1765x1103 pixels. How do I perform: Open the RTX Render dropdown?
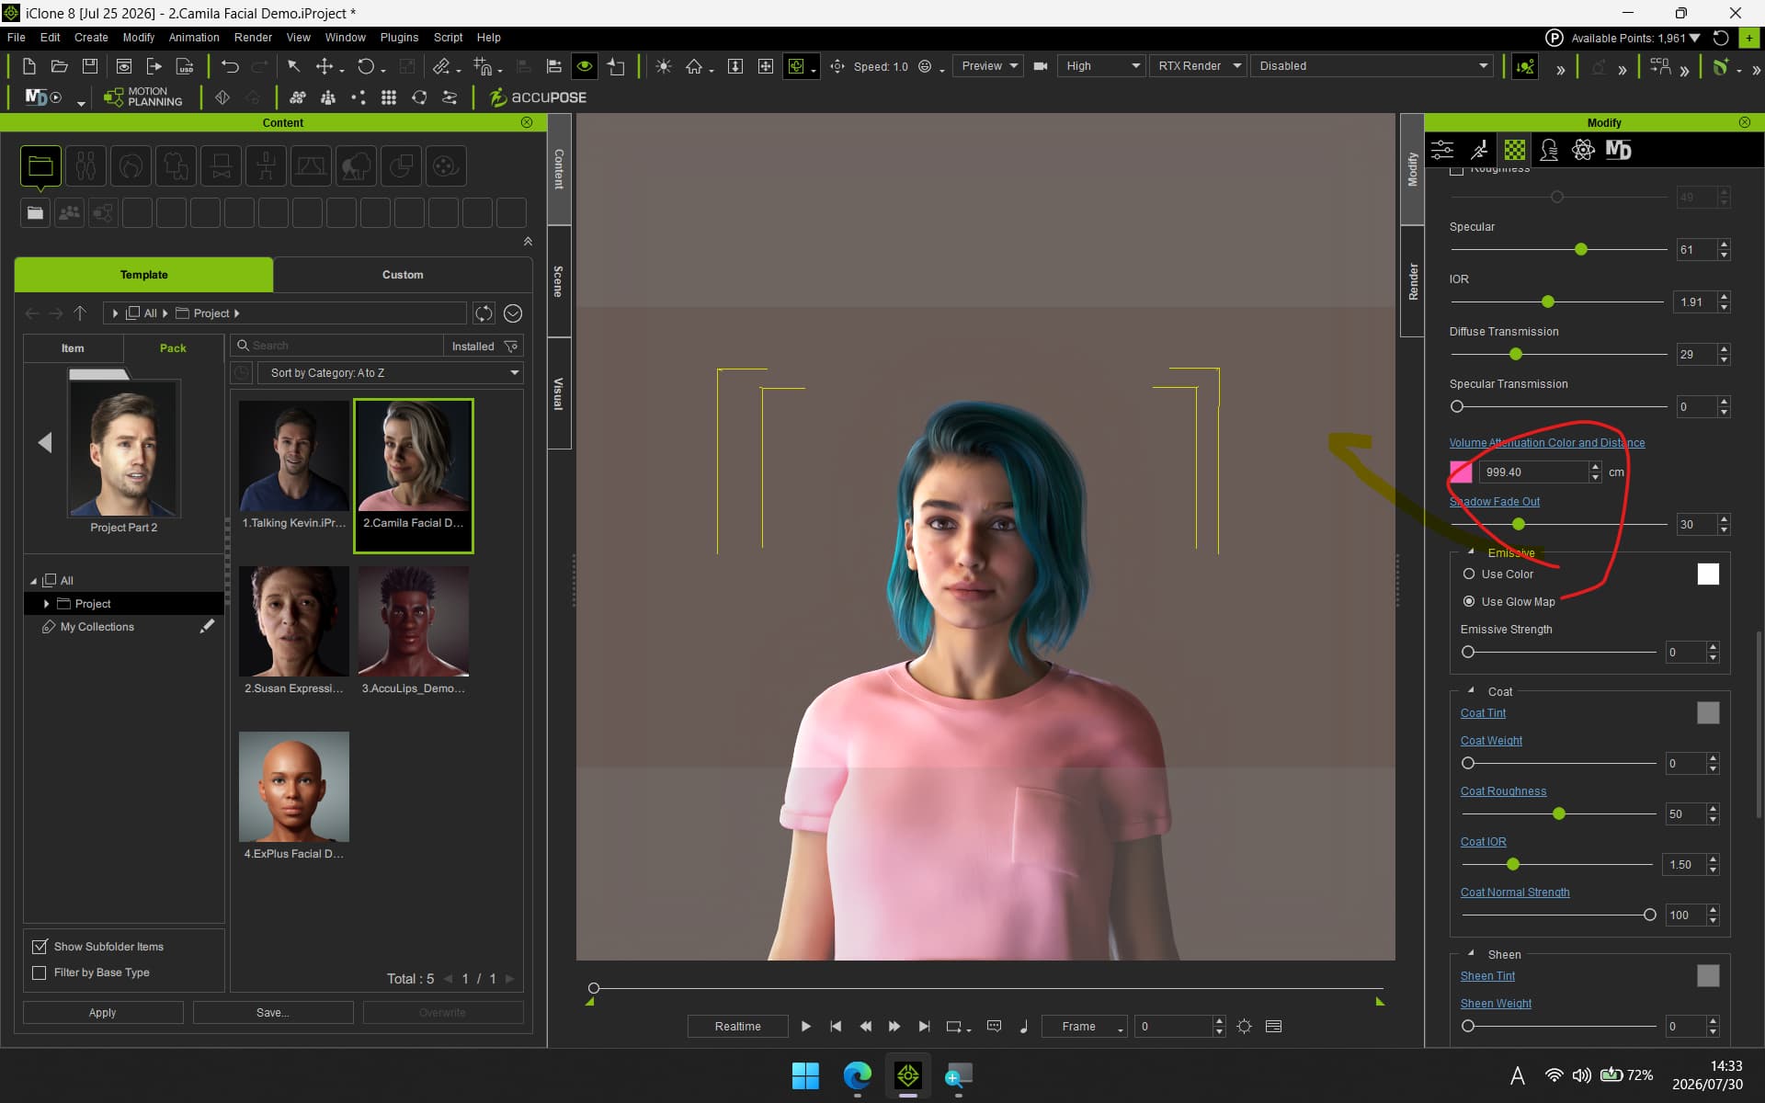[1199, 66]
